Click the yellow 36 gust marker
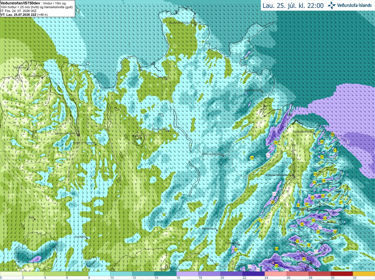 tap(277, 266)
